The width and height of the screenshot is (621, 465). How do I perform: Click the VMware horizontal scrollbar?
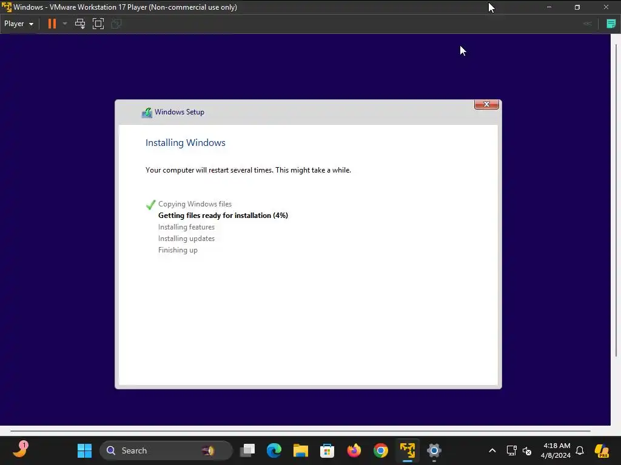tap(300, 431)
